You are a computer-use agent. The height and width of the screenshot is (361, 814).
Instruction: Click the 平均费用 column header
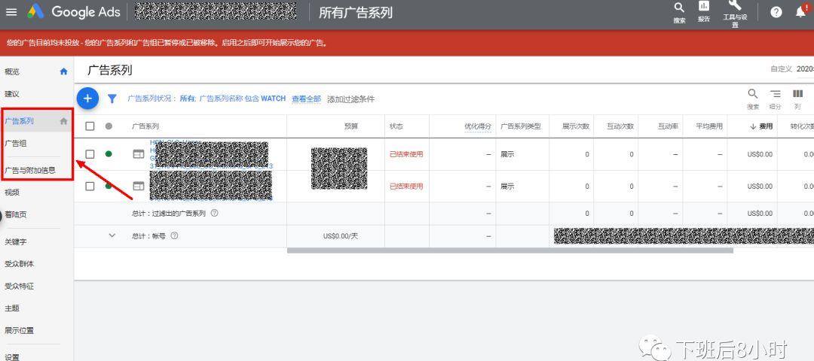(709, 126)
